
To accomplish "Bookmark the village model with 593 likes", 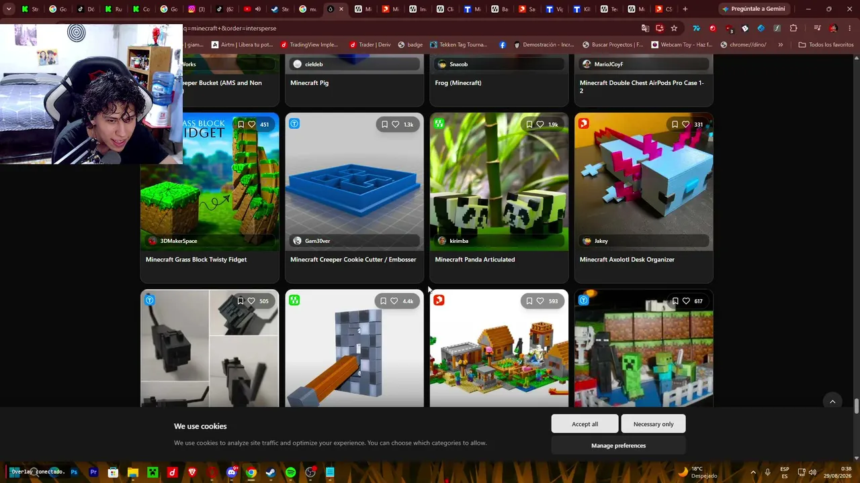I will coord(529,301).
